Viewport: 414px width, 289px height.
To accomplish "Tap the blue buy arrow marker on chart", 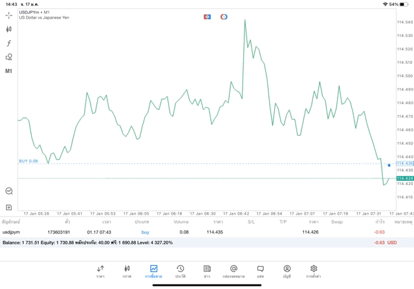I will pos(389,166).
